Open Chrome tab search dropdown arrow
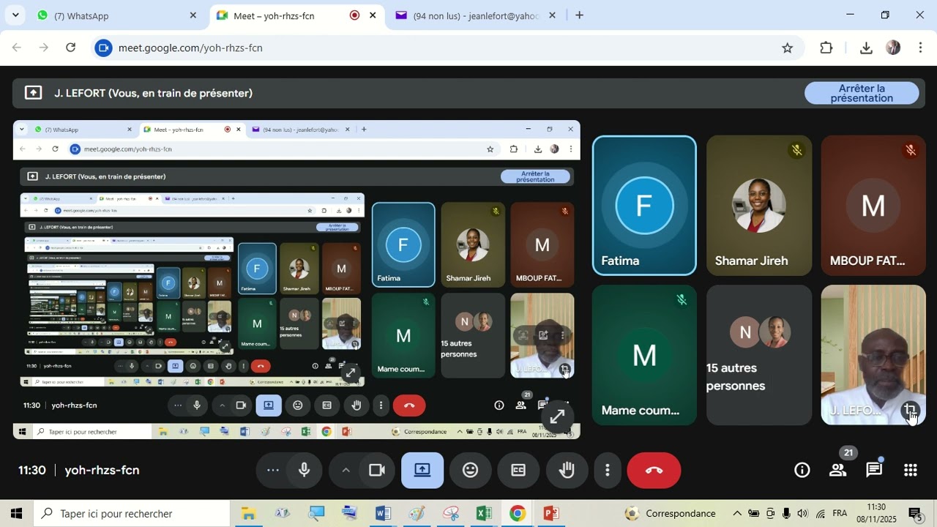This screenshot has width=937, height=527. pos(15,15)
